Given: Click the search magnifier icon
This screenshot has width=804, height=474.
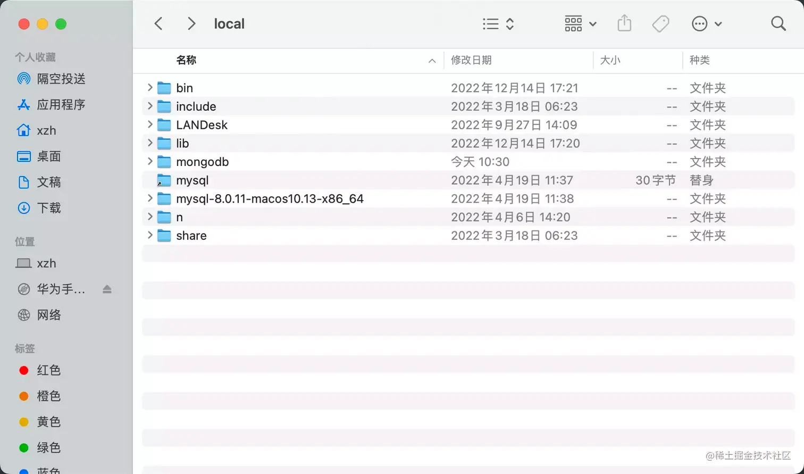Looking at the screenshot, I should (778, 23).
